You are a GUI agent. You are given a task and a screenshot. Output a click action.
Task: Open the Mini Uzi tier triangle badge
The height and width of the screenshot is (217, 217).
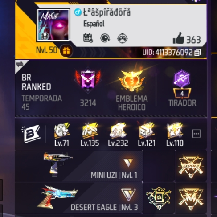point(128,162)
